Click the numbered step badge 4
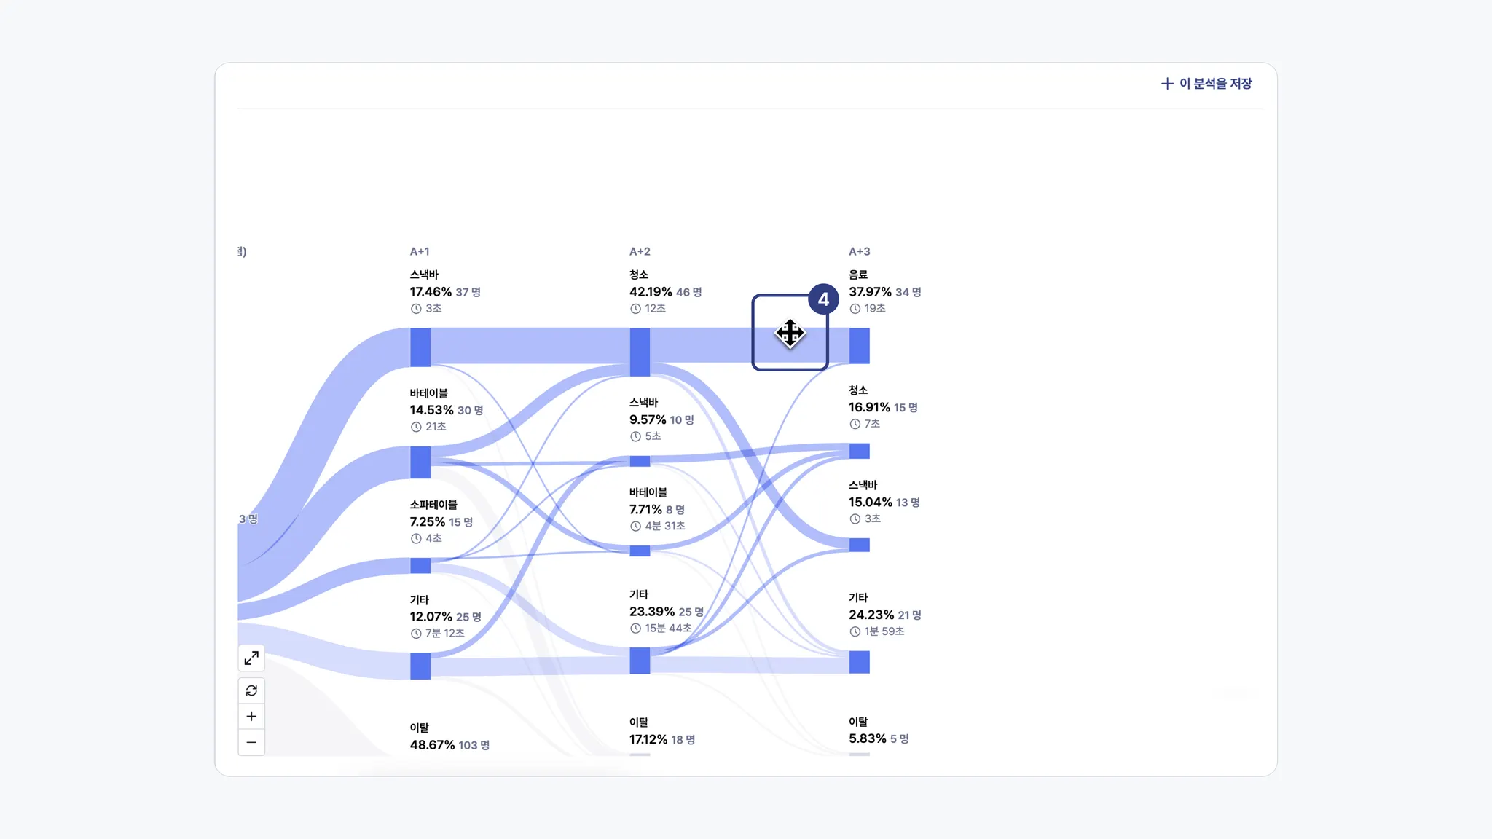 point(823,299)
